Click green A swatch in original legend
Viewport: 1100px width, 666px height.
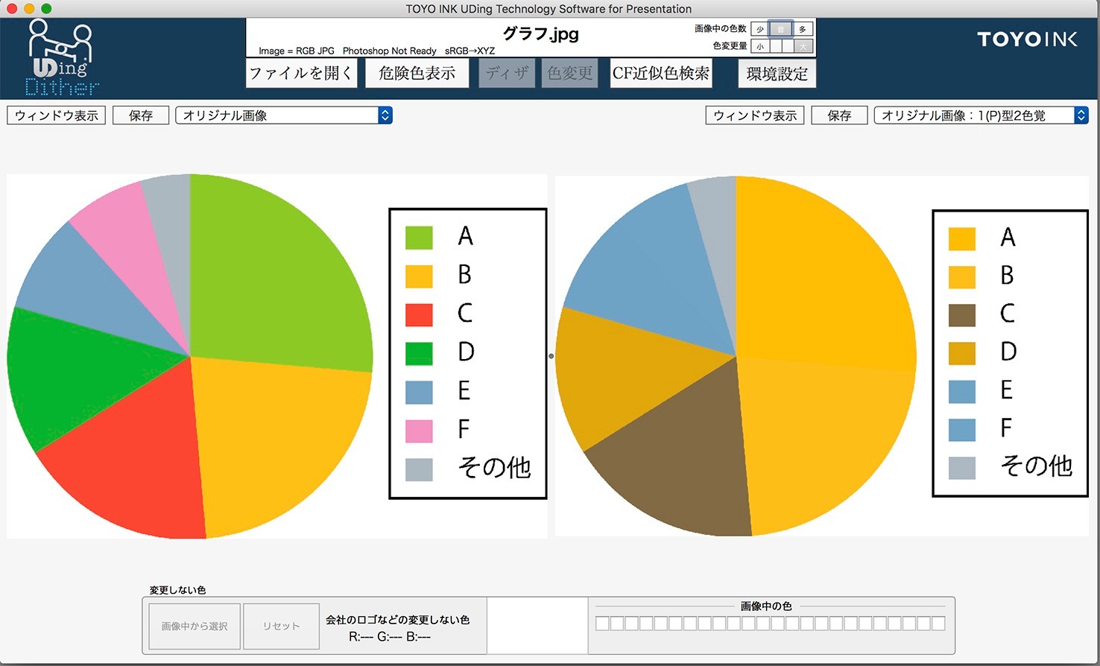click(419, 237)
